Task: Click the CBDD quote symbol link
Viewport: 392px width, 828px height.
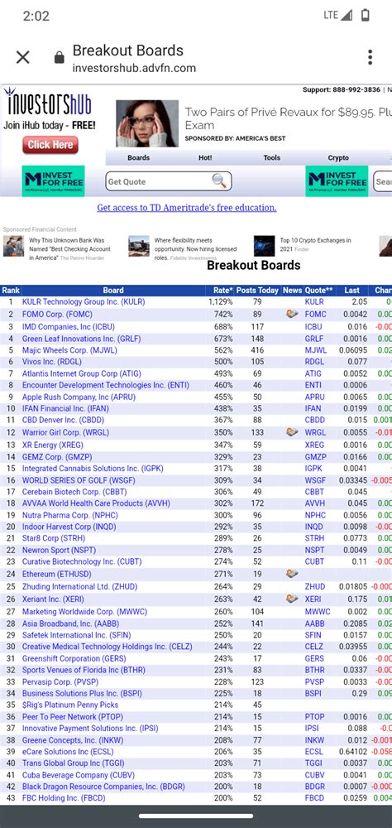Action: pyautogui.click(x=315, y=420)
